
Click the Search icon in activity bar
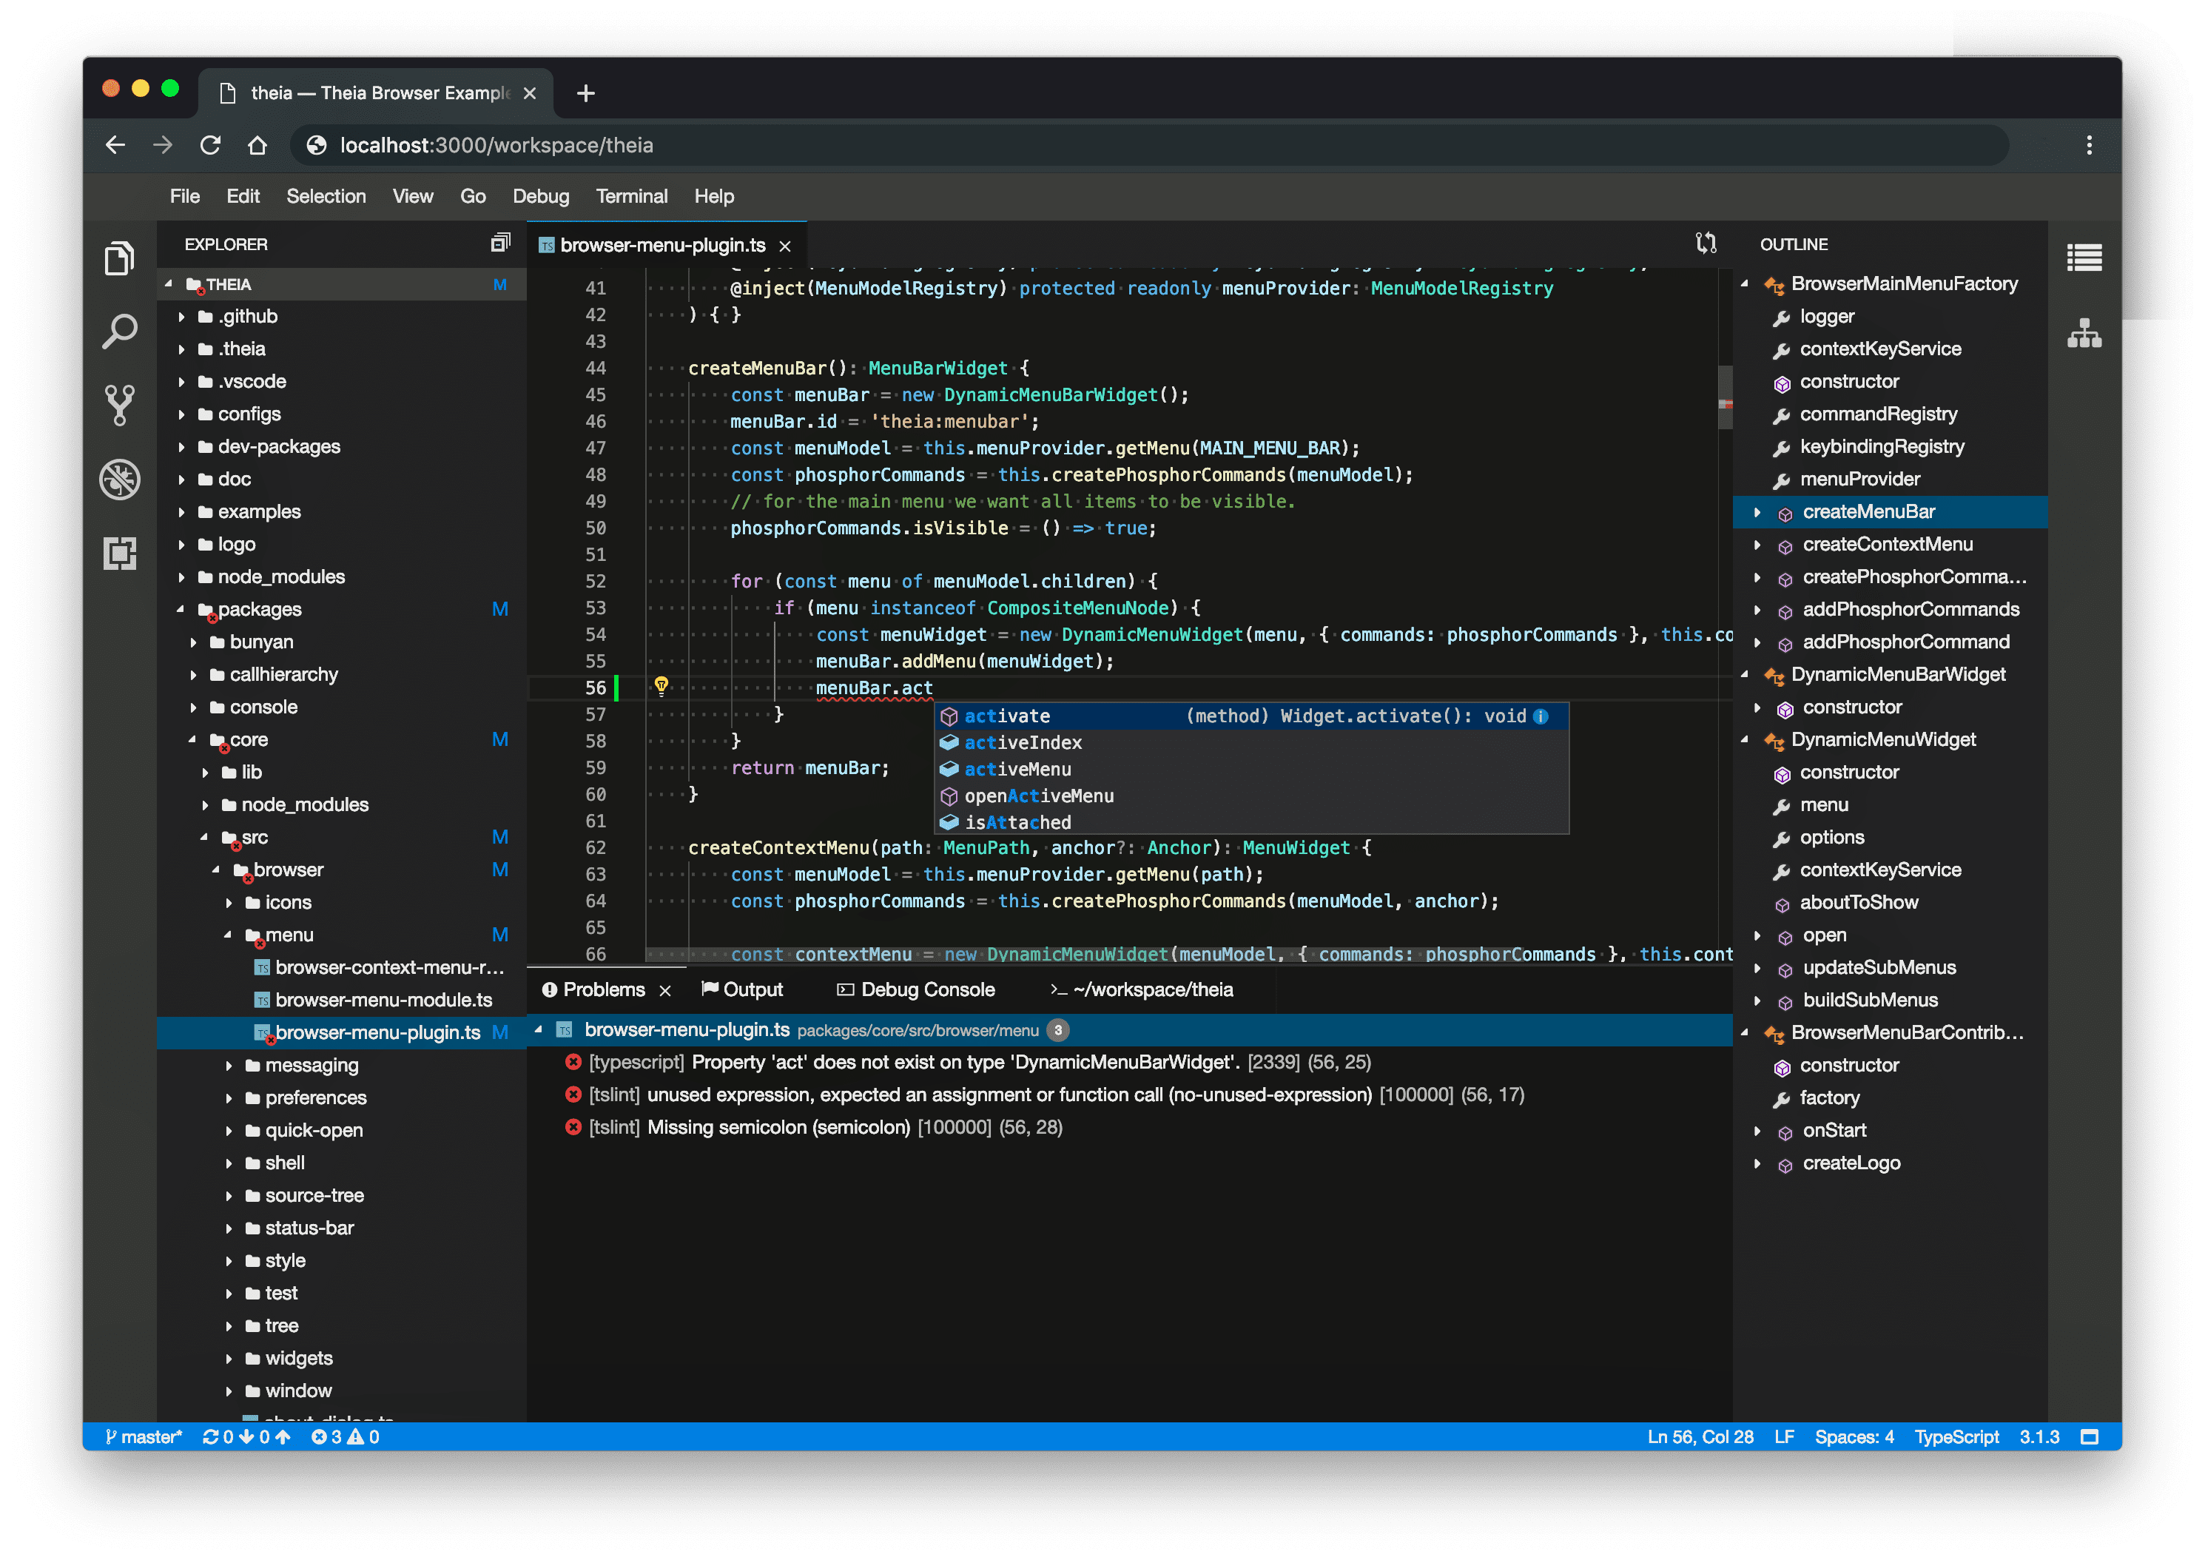tap(120, 332)
